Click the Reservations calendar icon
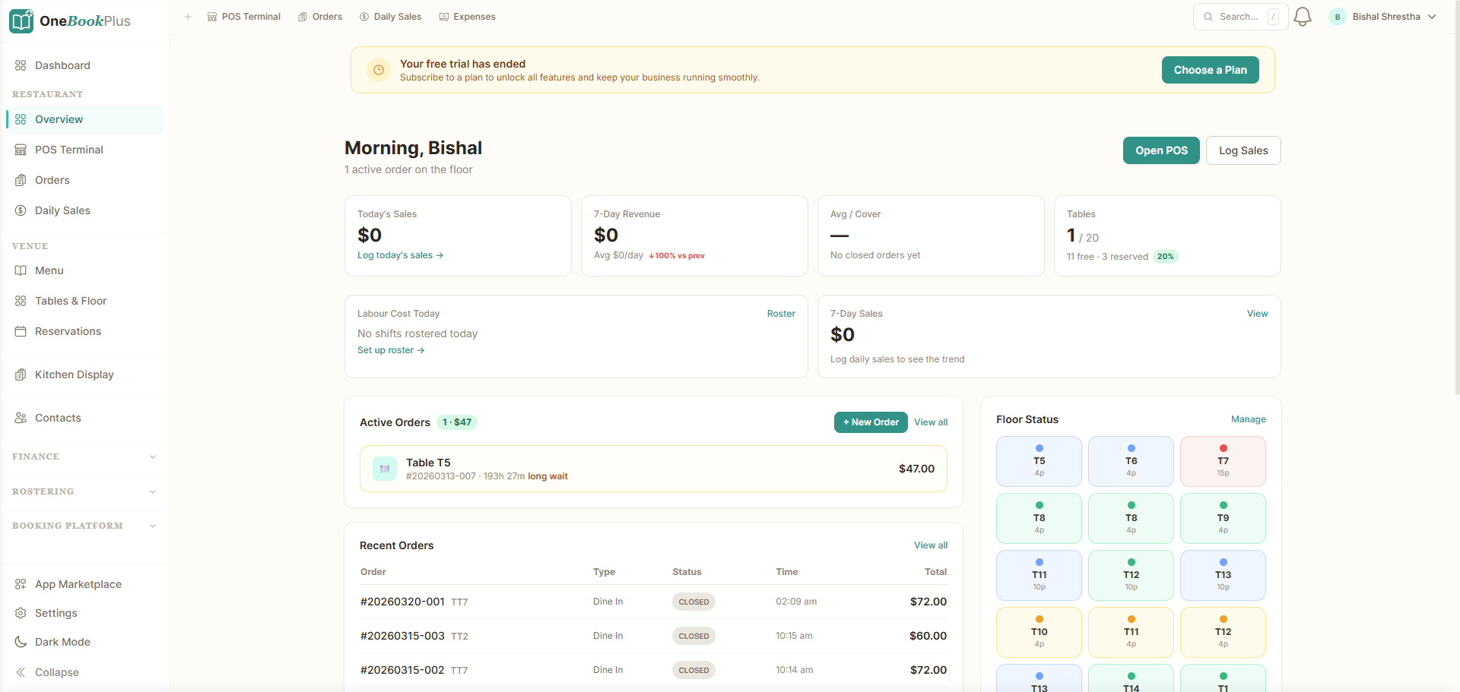The height and width of the screenshot is (692, 1460). pos(21,331)
